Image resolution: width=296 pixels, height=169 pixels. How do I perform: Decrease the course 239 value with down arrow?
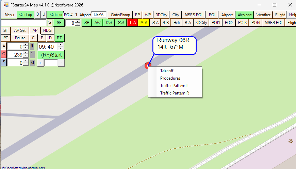(x=26, y=56)
